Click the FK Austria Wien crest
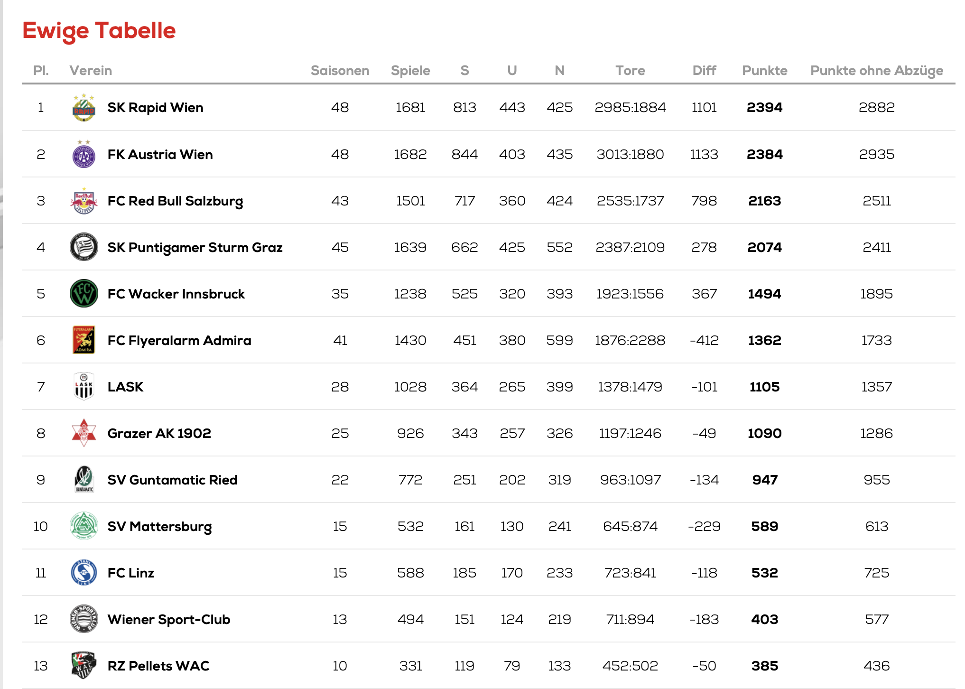The image size is (965, 689). [x=84, y=154]
